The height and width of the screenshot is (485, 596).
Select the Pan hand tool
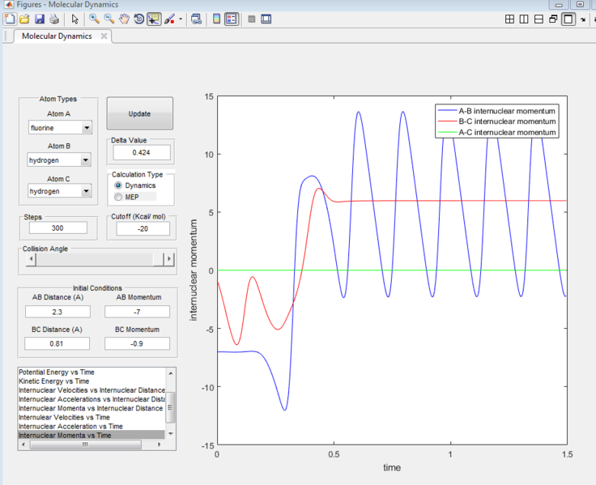pyautogui.click(x=124, y=19)
